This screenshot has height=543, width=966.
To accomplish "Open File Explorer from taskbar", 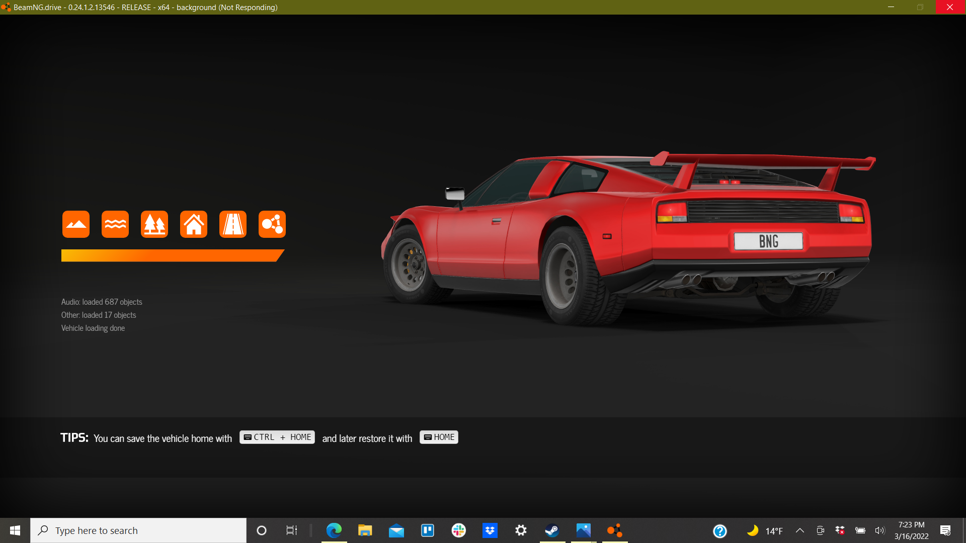I will (x=365, y=530).
